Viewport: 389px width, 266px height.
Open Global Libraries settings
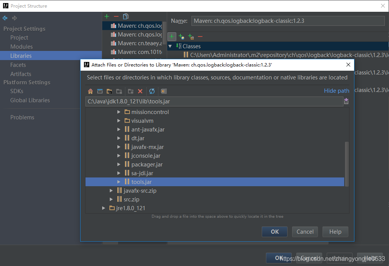(x=30, y=100)
